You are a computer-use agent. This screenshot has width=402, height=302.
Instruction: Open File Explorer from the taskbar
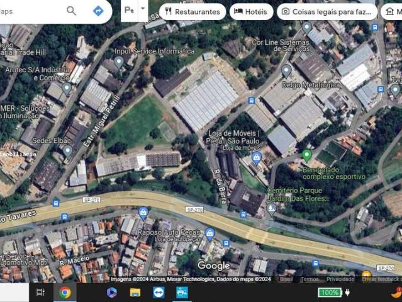(135, 293)
